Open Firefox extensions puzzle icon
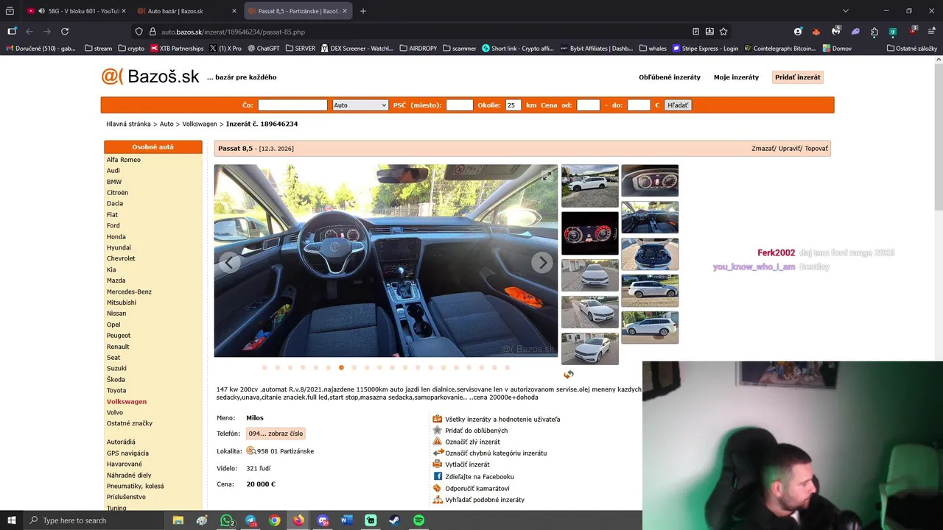The height and width of the screenshot is (530, 943). tap(874, 32)
